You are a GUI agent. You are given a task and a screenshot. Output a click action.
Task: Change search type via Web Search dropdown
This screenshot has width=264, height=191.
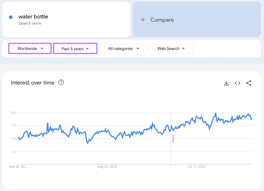[x=171, y=48]
